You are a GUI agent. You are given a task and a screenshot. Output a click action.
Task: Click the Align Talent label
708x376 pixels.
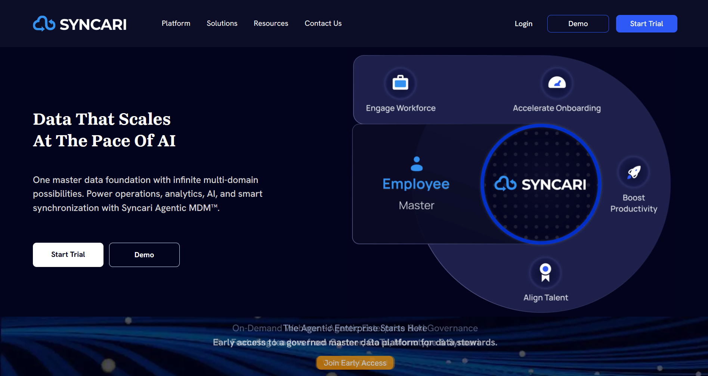(545, 298)
